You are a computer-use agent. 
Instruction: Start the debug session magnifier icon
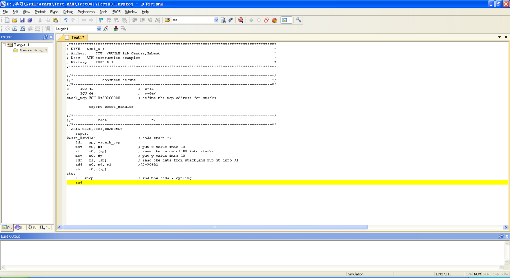click(x=241, y=20)
